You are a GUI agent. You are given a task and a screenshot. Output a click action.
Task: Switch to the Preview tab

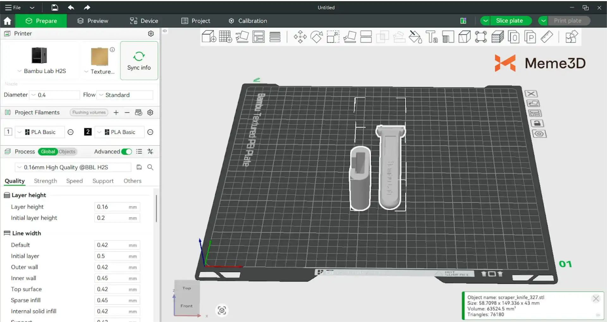pos(93,21)
